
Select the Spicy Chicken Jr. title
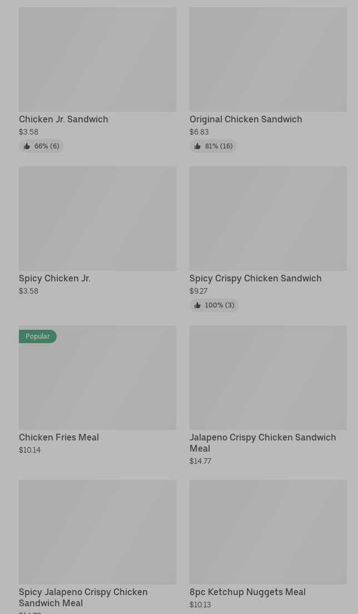(54, 279)
